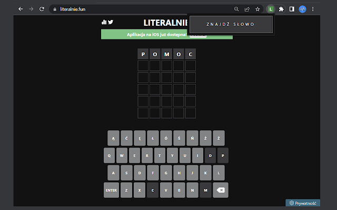Tap the S key
The width and height of the screenshot is (337, 210).
pyautogui.click(x=126, y=173)
